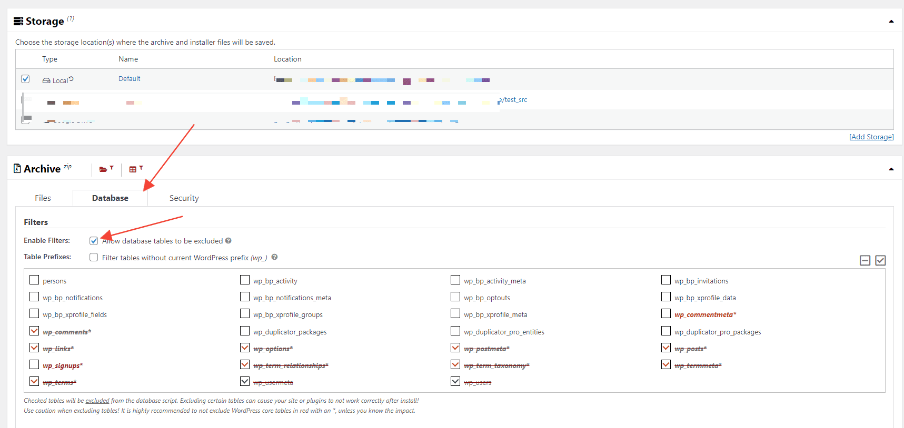Click the Archive zip file icon

pyautogui.click(x=17, y=168)
